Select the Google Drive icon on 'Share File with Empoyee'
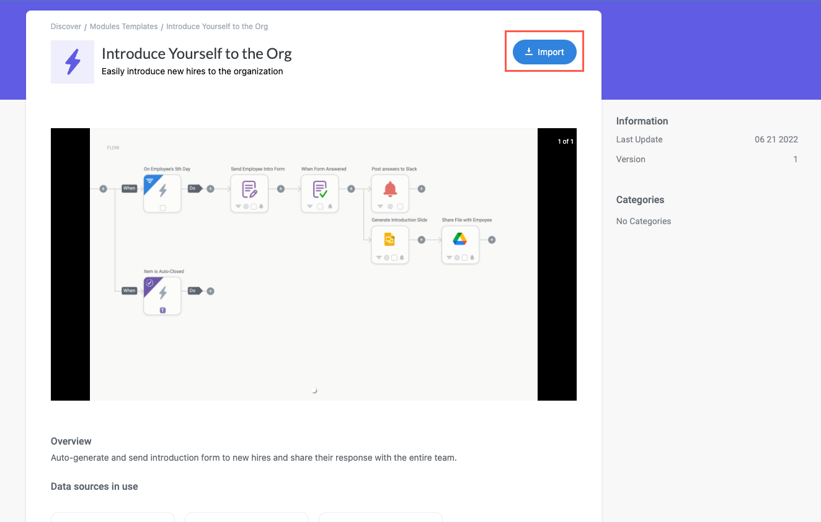Viewport: 821px width, 522px height. point(460,240)
